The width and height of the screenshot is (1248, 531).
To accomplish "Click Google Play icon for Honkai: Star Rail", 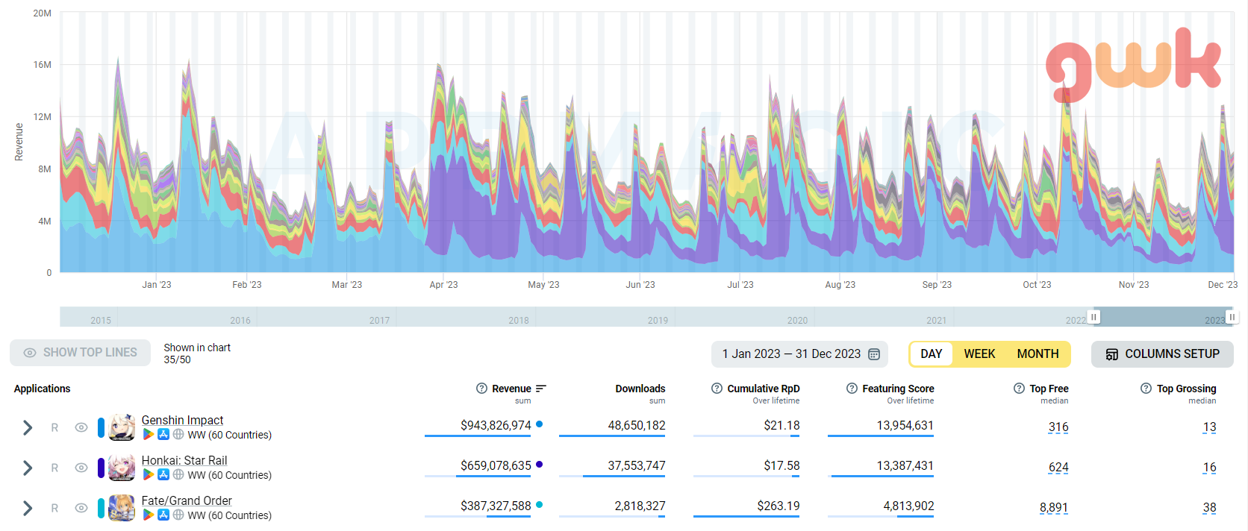I will click(x=149, y=475).
